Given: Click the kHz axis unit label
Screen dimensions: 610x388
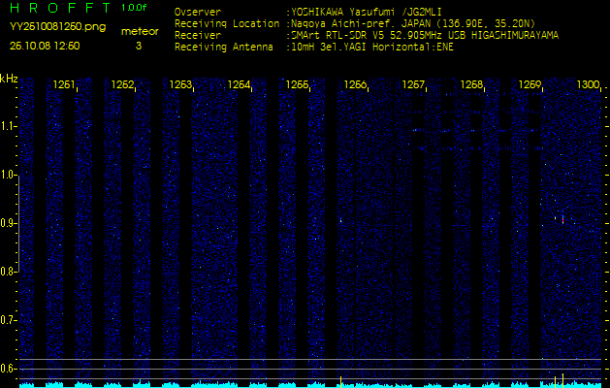Looking at the screenshot, I should click(9, 79).
